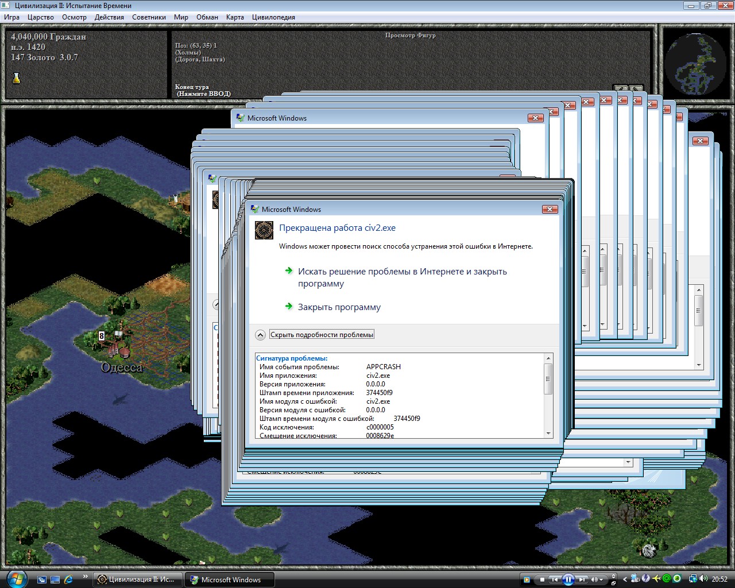Close the front 'Прекращена работа civ2.exe' dialog
This screenshot has height=588, width=735.
coord(550,210)
